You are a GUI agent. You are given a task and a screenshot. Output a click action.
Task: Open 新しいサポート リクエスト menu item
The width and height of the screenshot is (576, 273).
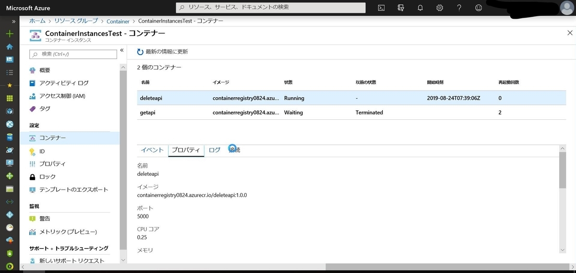coord(70,261)
